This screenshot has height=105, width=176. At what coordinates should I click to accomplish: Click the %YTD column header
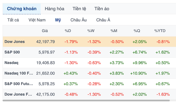click(x=160, y=31)
